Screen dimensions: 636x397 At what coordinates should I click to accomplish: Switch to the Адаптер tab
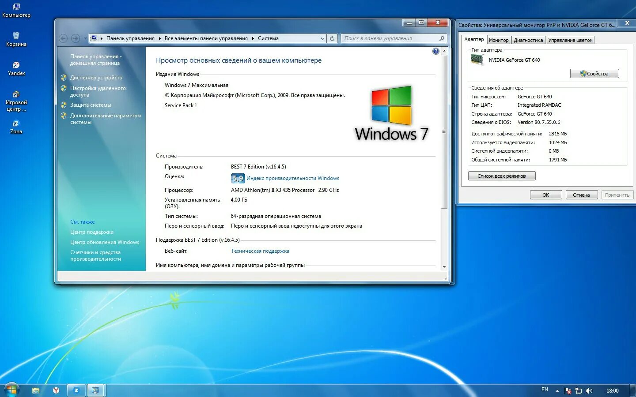[x=474, y=39]
